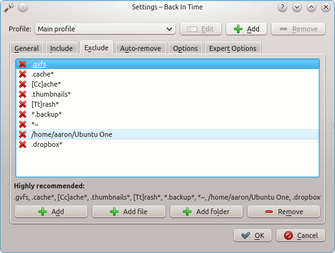This screenshot has width=335, height=253.
Task: Remove selected exclude entry with Remove button
Action: (x=283, y=212)
